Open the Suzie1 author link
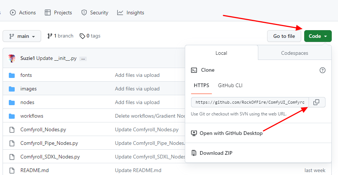 [28, 58]
